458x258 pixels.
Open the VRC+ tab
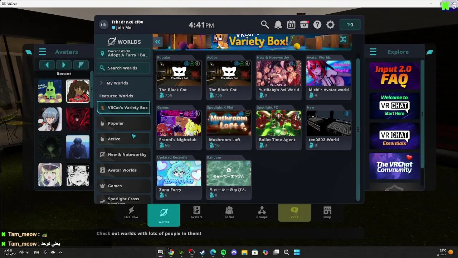(x=294, y=212)
